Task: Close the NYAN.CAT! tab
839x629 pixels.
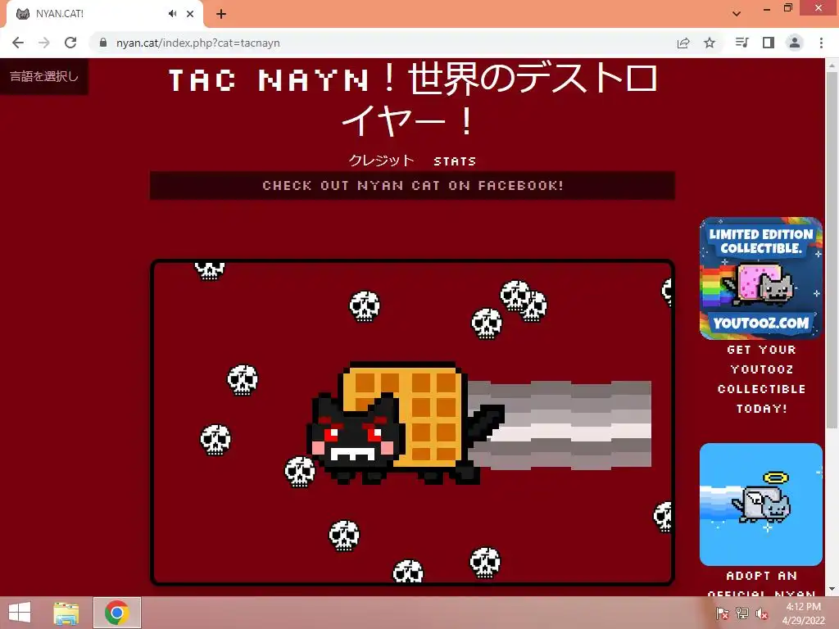Action: click(190, 14)
